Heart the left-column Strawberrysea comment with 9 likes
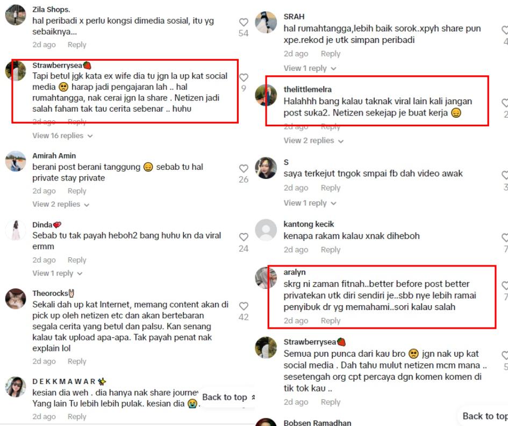Image resolution: width=508 pixels, height=426 pixels. pyautogui.click(x=244, y=77)
